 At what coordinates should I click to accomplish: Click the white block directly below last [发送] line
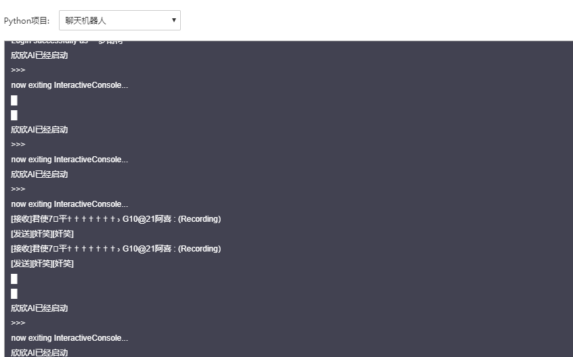tap(14, 279)
